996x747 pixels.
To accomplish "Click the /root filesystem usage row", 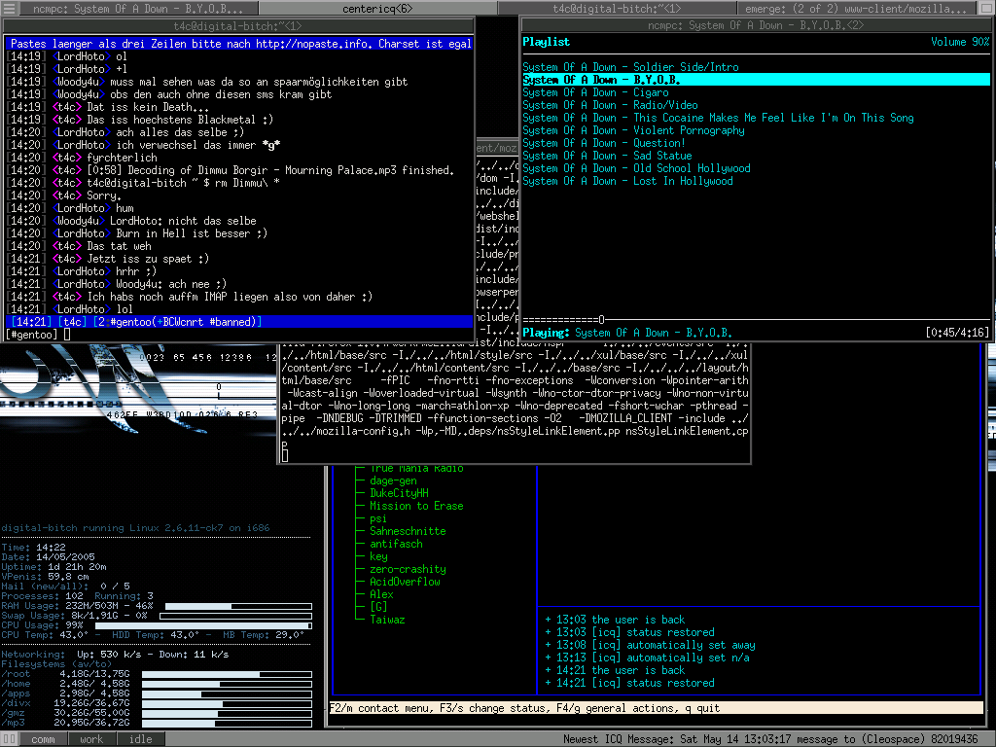I will [x=157, y=674].
